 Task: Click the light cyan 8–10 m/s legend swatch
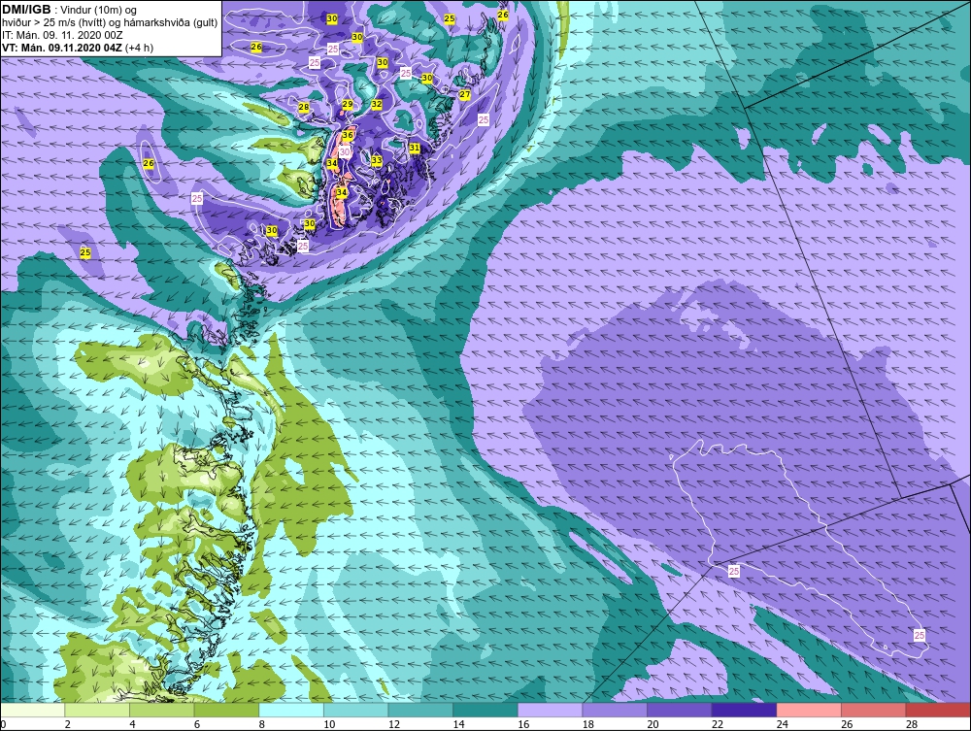[x=291, y=710]
